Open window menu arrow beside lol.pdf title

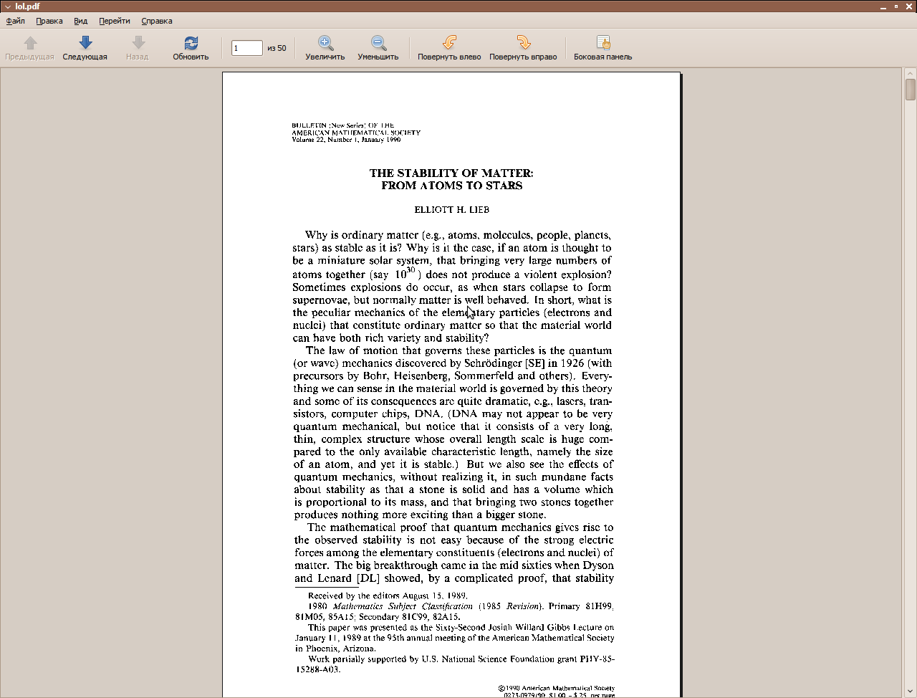point(7,6)
